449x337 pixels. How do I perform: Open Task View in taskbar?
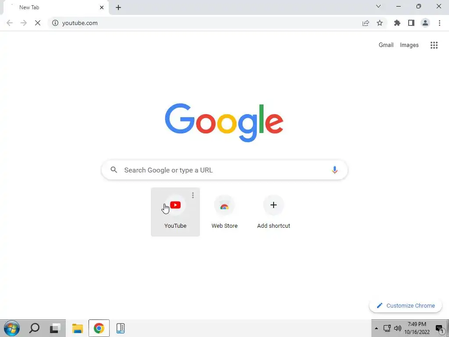click(x=55, y=328)
